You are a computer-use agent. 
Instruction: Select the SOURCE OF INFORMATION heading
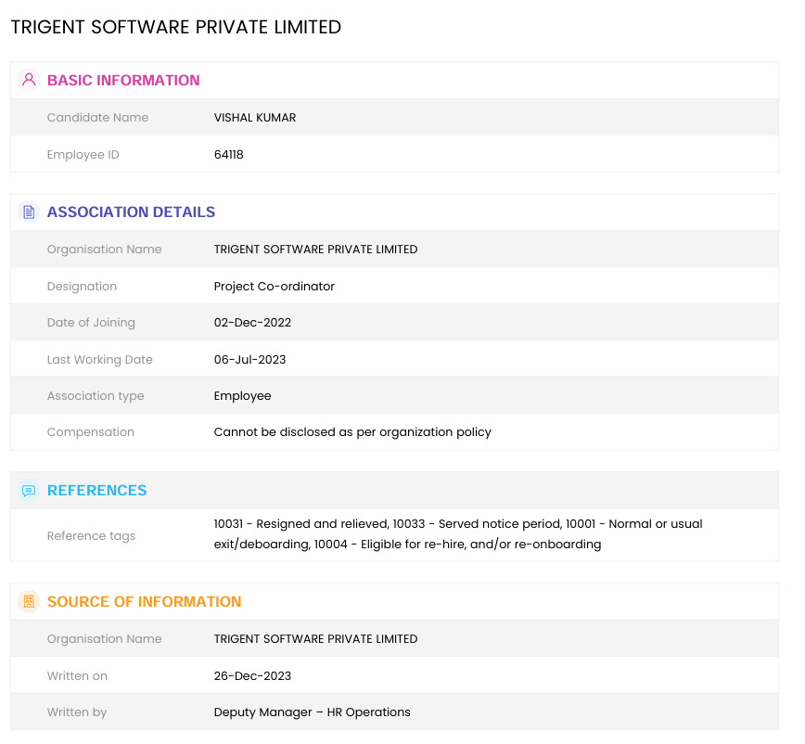coord(144,601)
